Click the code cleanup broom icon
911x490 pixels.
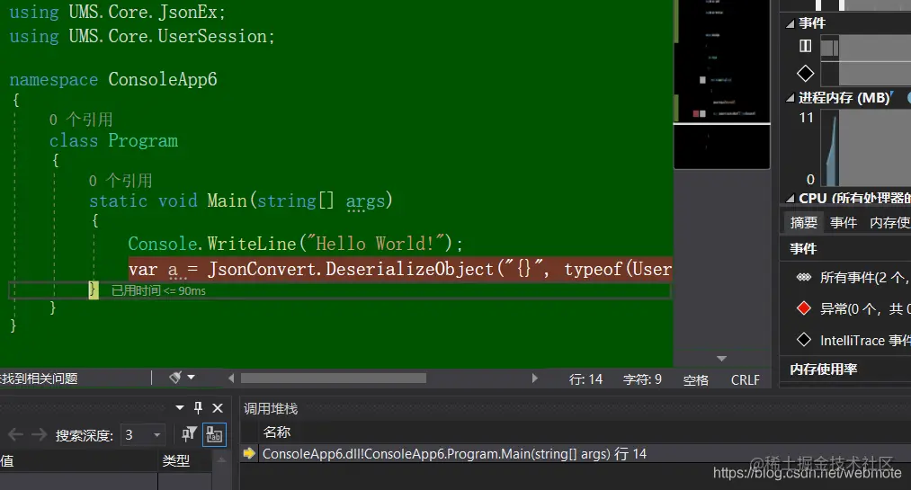[x=174, y=378]
